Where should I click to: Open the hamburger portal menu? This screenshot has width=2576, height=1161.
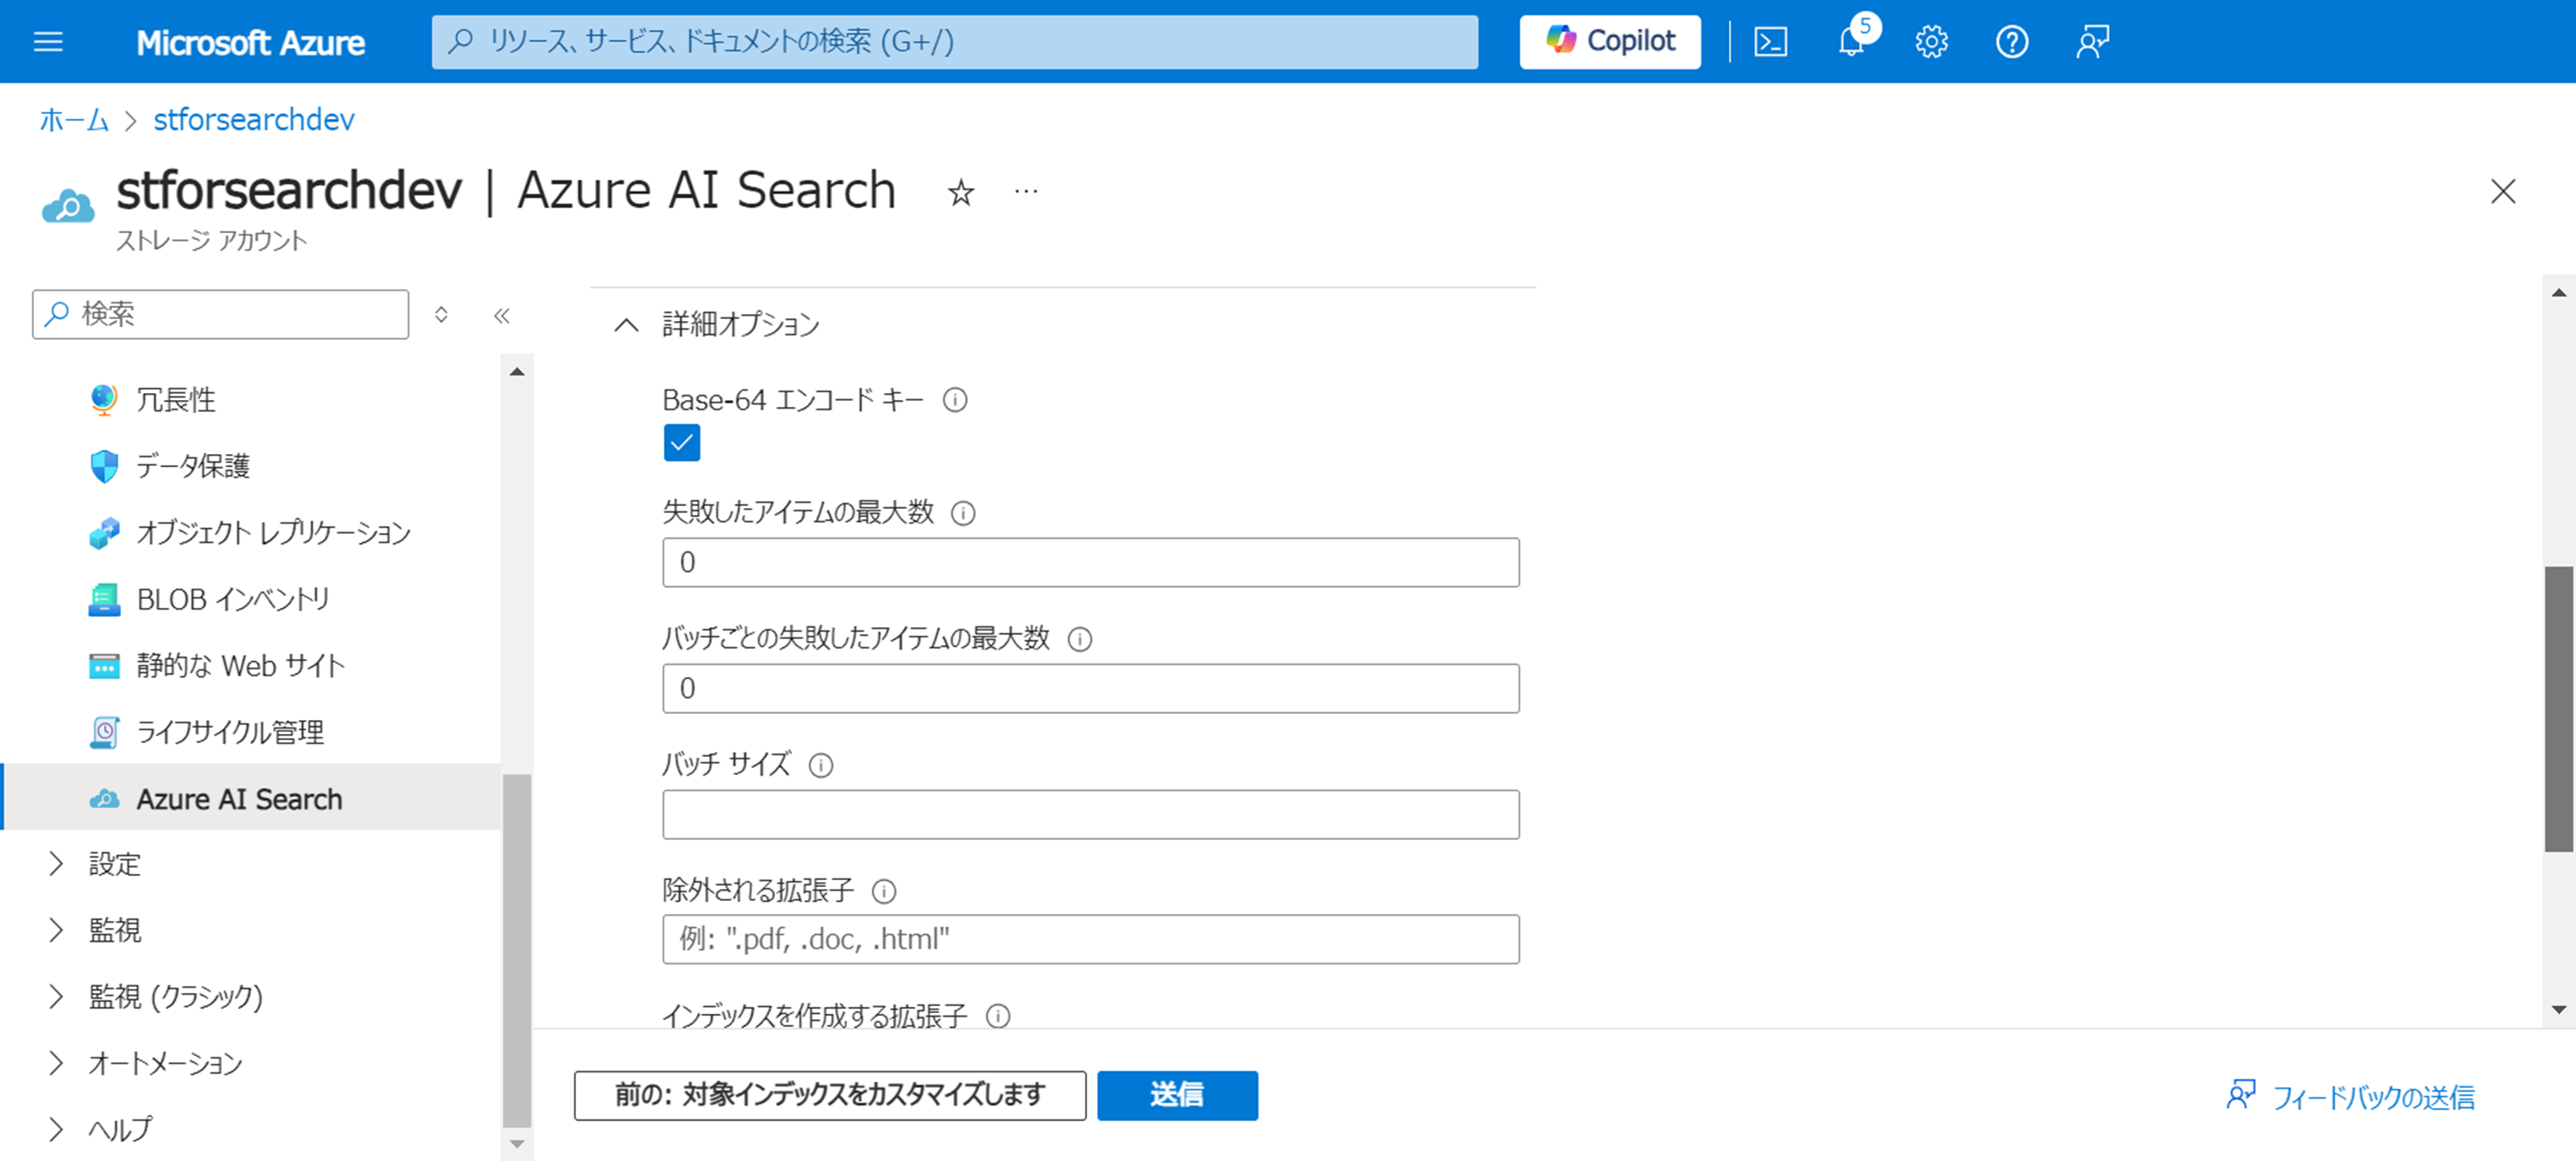[48, 42]
